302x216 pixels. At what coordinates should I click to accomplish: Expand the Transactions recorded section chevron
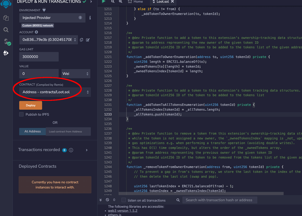[87, 150]
